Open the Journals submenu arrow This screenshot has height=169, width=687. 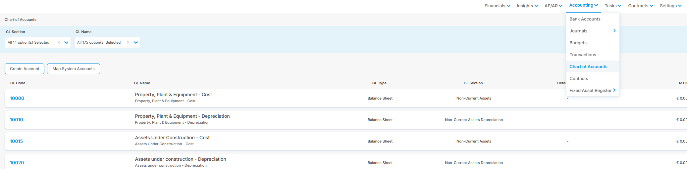(614, 31)
